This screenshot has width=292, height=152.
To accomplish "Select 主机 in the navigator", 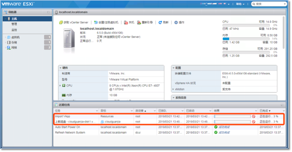I will pos(27,19).
